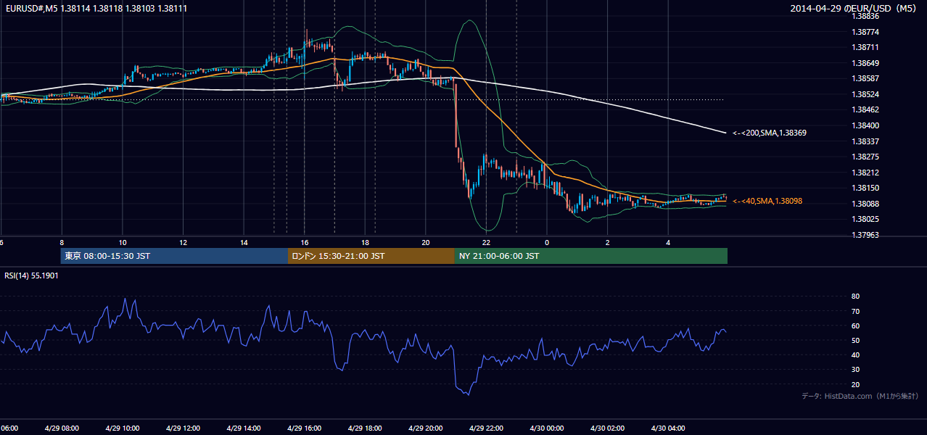
Task: Click the RSI scale value 60
Action: coord(856,326)
